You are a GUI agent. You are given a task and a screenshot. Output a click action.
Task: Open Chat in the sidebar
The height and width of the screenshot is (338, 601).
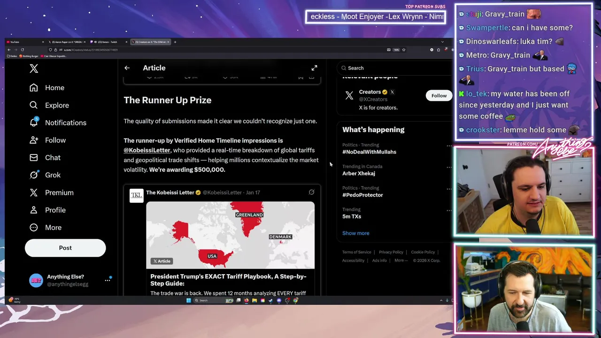pos(45,157)
